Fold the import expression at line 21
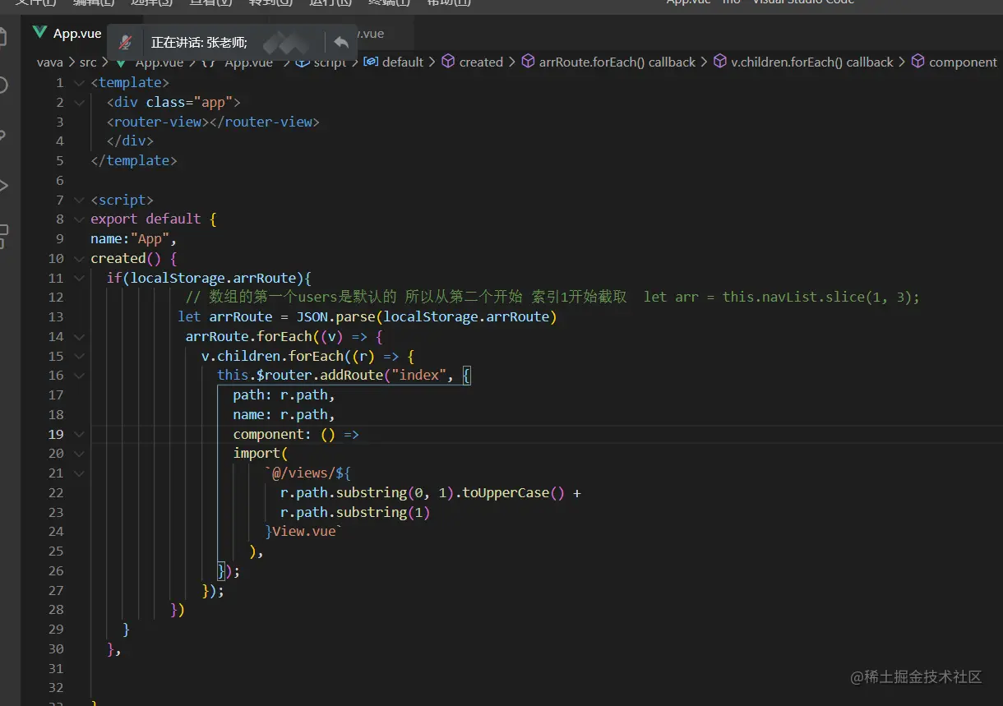The image size is (1003, 706). [x=79, y=473]
